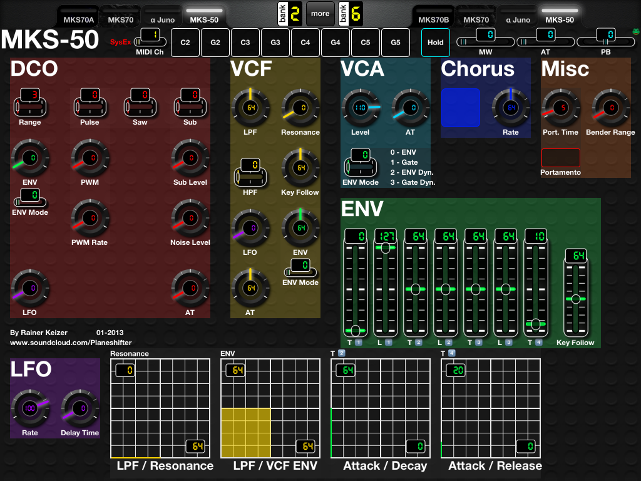Viewport: 641px width, 481px height.
Task: Click the Port. Time knob
Action: (561, 108)
